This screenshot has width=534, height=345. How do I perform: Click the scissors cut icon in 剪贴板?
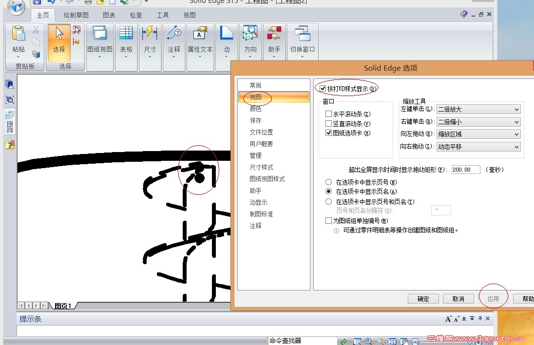36,30
